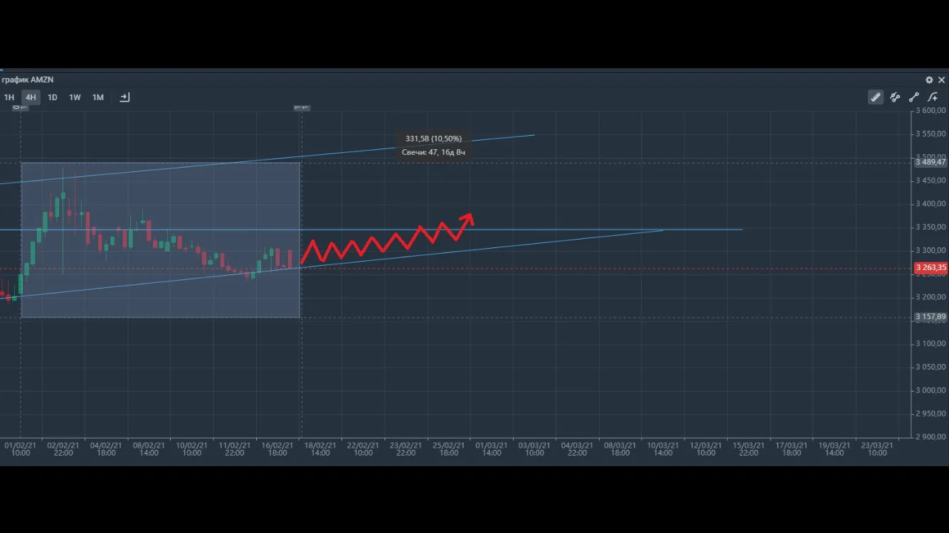Click the 04/02/21 18:00 date label

click(105, 449)
